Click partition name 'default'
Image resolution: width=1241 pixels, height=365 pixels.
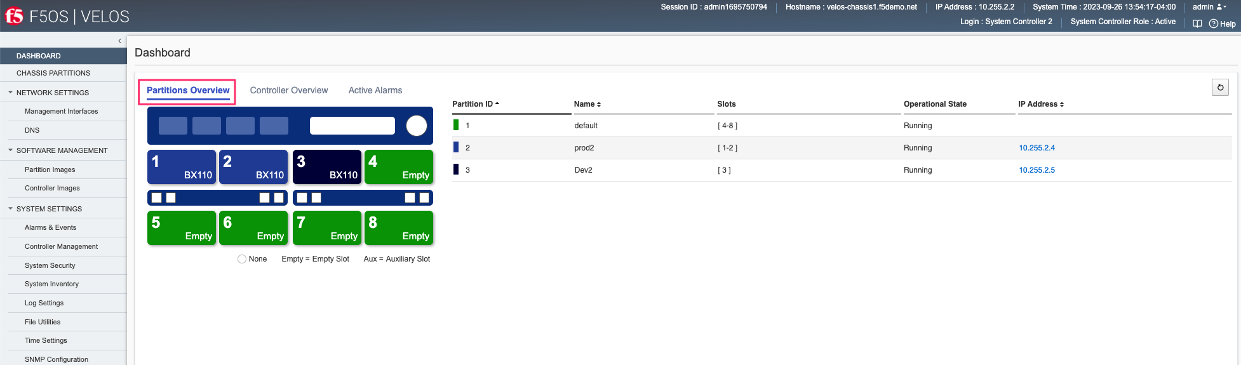(586, 126)
